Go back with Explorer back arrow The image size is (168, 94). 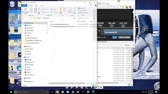pyautogui.click(x=23, y=18)
